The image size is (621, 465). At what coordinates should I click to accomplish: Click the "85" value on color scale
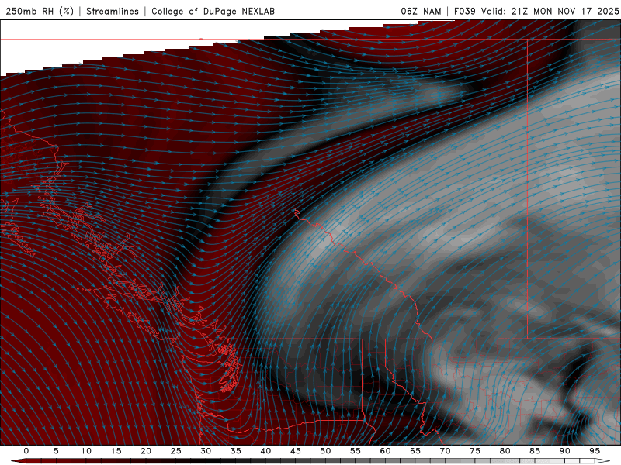(x=535, y=451)
